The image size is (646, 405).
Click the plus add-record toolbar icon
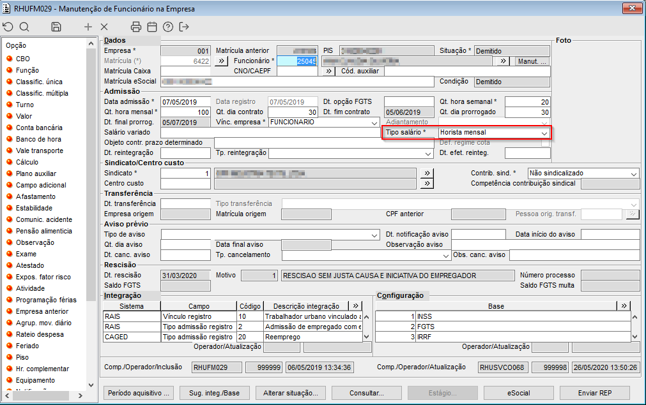[88, 27]
